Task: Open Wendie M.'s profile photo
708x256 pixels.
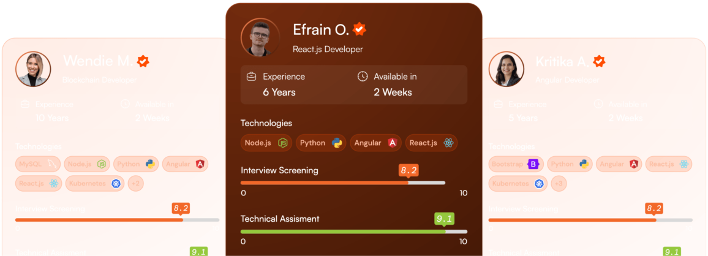Action: pyautogui.click(x=33, y=69)
